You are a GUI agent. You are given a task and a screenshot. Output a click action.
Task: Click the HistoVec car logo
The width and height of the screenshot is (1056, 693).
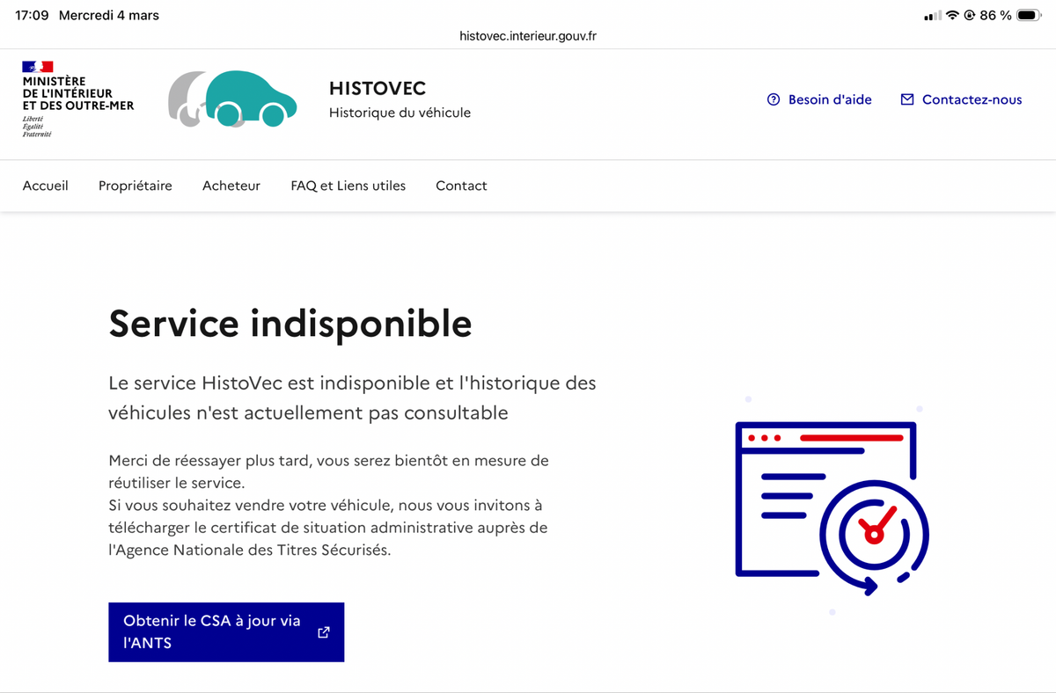232,98
